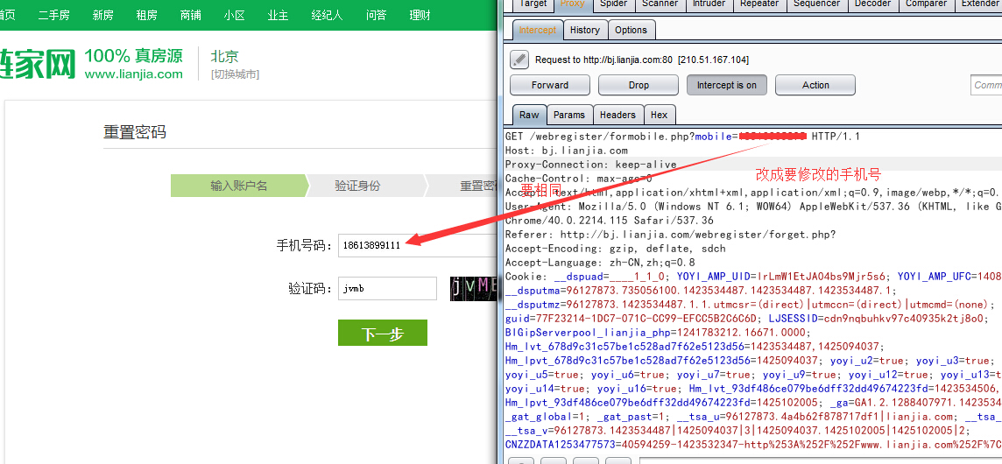Visit the 问答 section
This screenshot has width=1002, height=464.
tap(376, 16)
